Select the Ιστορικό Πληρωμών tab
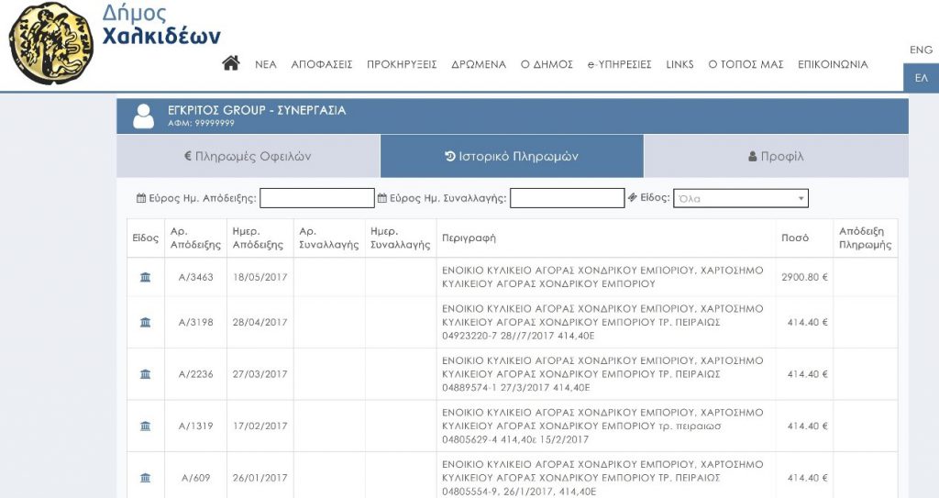Screen dimensions: 939x498 point(511,157)
